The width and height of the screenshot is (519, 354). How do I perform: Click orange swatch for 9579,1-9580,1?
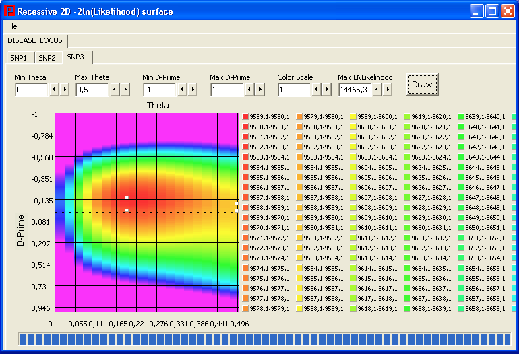(299, 116)
